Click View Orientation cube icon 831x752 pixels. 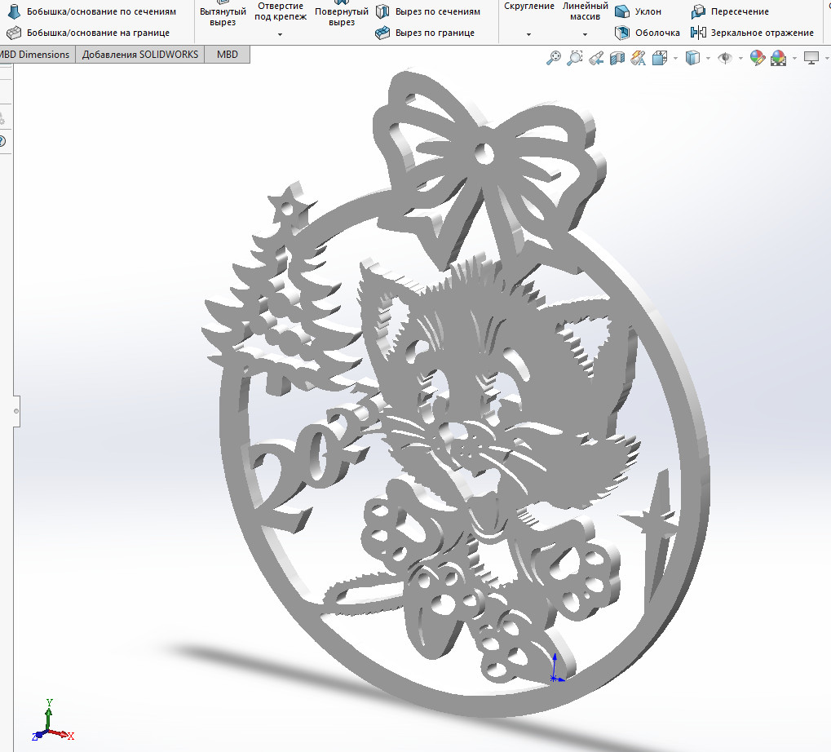coord(660,57)
